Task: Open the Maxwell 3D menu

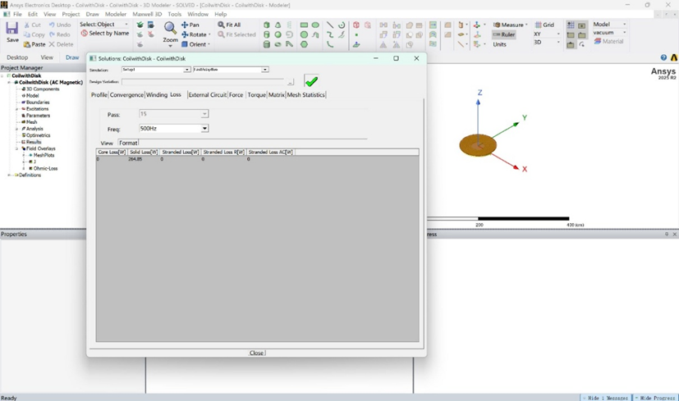Action: coord(147,14)
